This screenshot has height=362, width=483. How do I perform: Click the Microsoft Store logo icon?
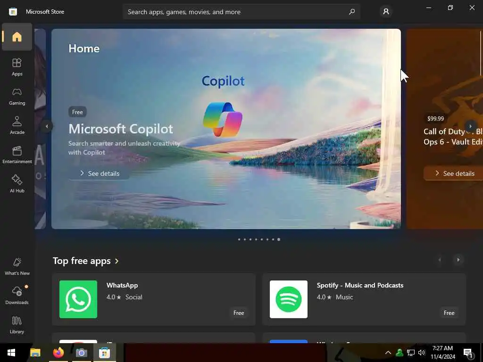13,12
